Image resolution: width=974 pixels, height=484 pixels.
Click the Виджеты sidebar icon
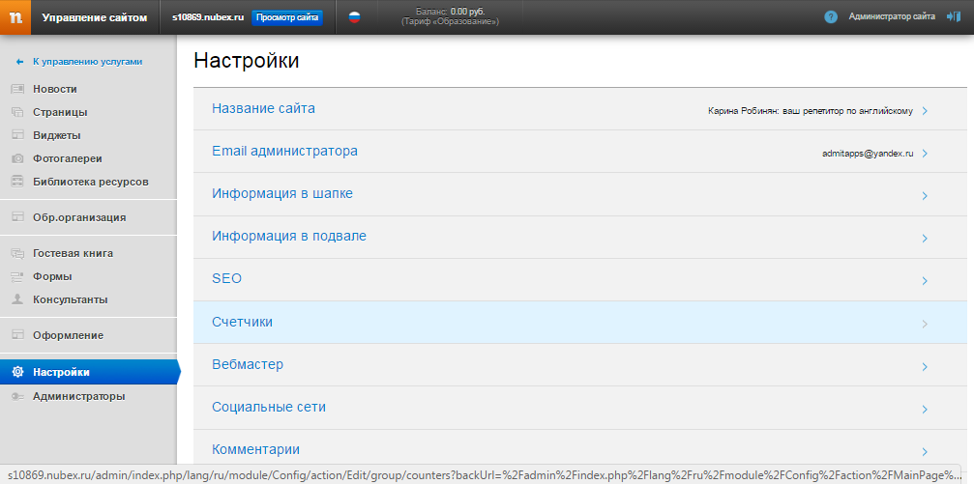click(x=17, y=135)
